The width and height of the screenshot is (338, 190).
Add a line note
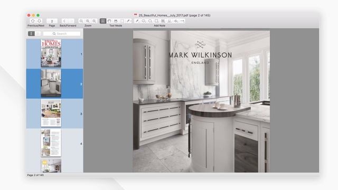182,21
